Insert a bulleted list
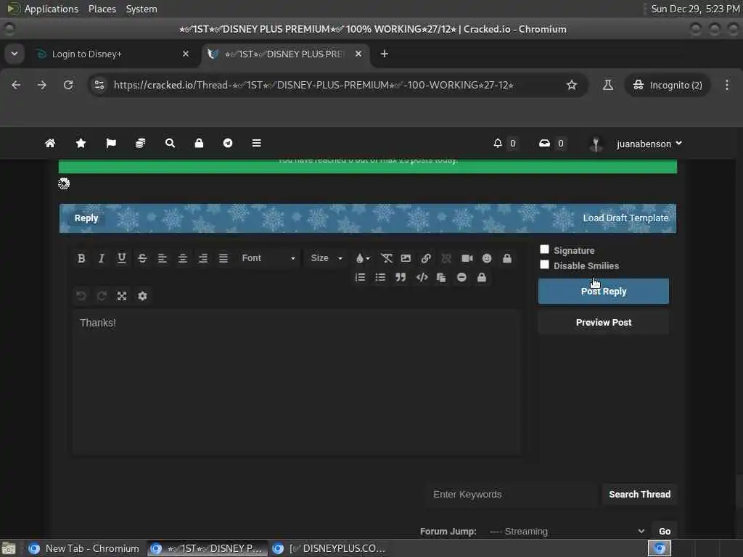The image size is (743, 557). [380, 278]
